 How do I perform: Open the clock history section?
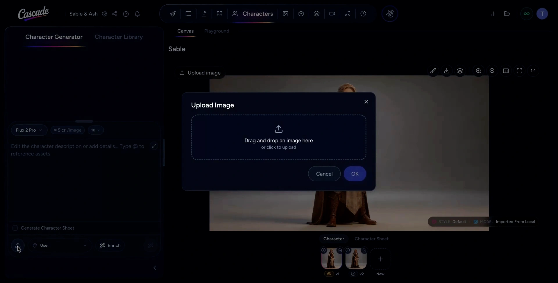point(363,14)
